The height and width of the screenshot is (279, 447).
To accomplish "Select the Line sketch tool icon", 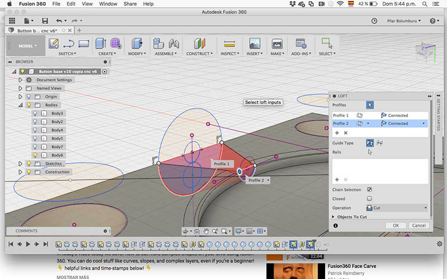I will [x=69, y=44].
